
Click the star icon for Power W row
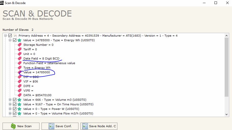pos(19,109)
